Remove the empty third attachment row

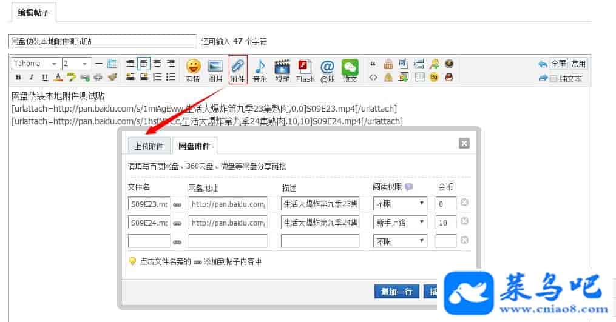464,240
